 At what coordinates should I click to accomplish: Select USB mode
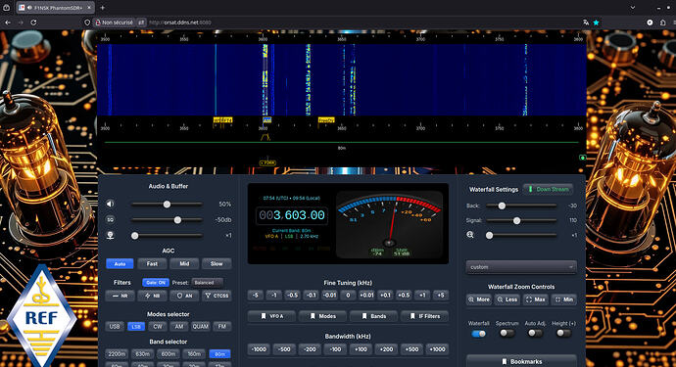click(115, 327)
